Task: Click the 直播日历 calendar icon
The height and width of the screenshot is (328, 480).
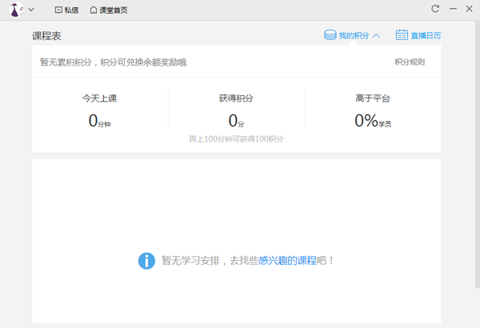Action: coord(402,35)
